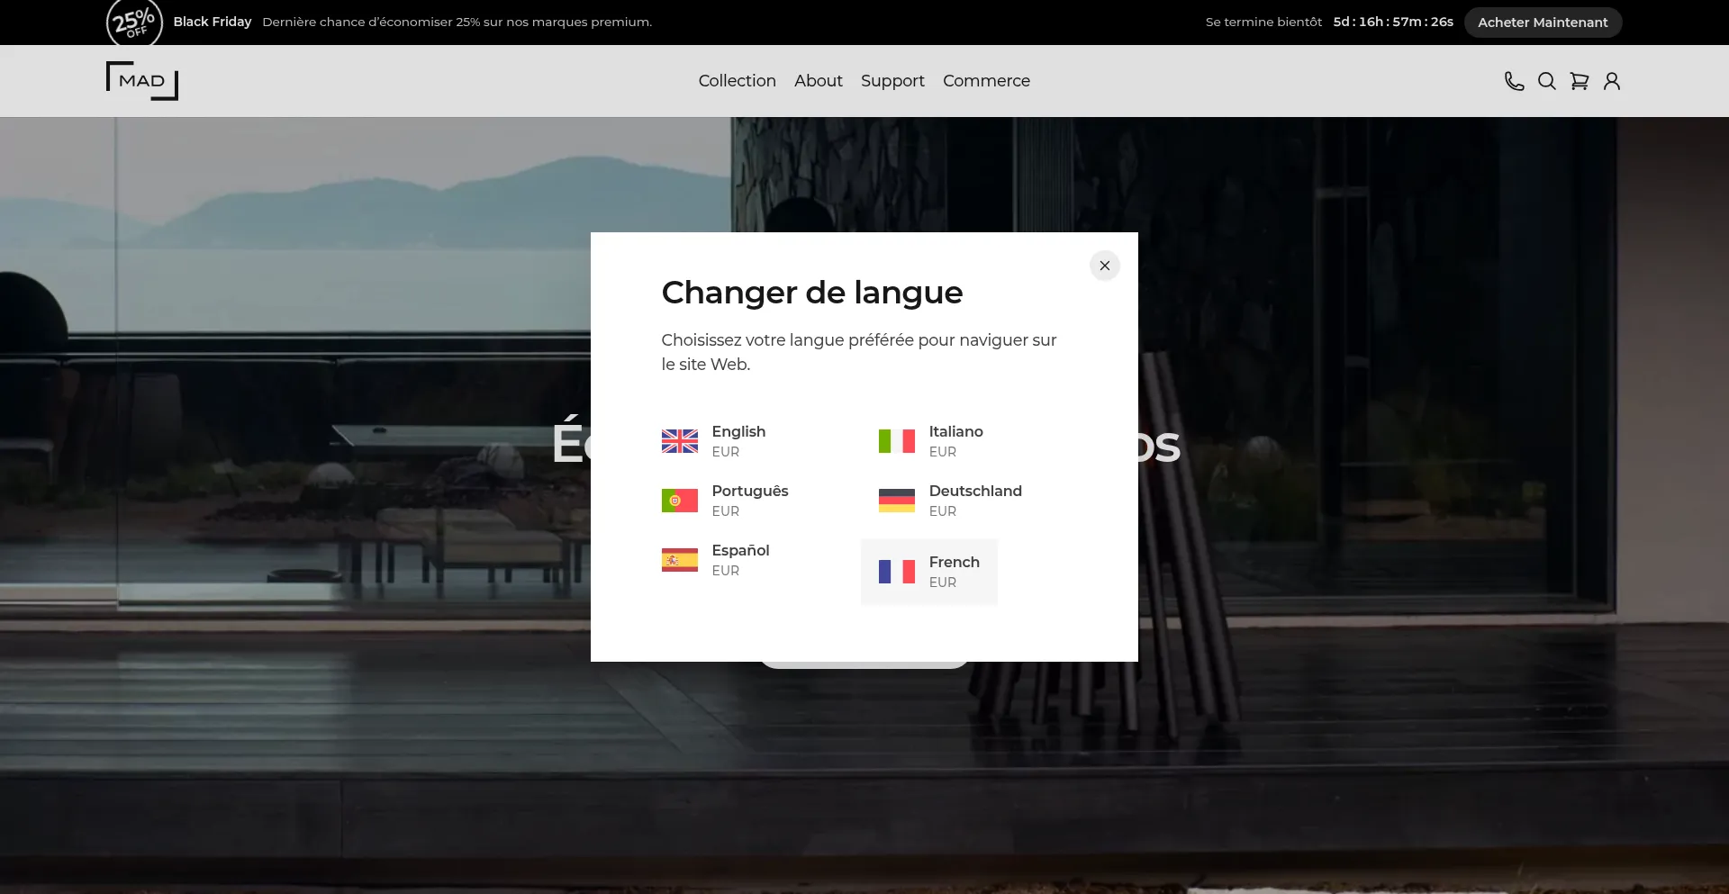1729x894 pixels.
Task: Click the MAD logo
Action: click(x=142, y=81)
